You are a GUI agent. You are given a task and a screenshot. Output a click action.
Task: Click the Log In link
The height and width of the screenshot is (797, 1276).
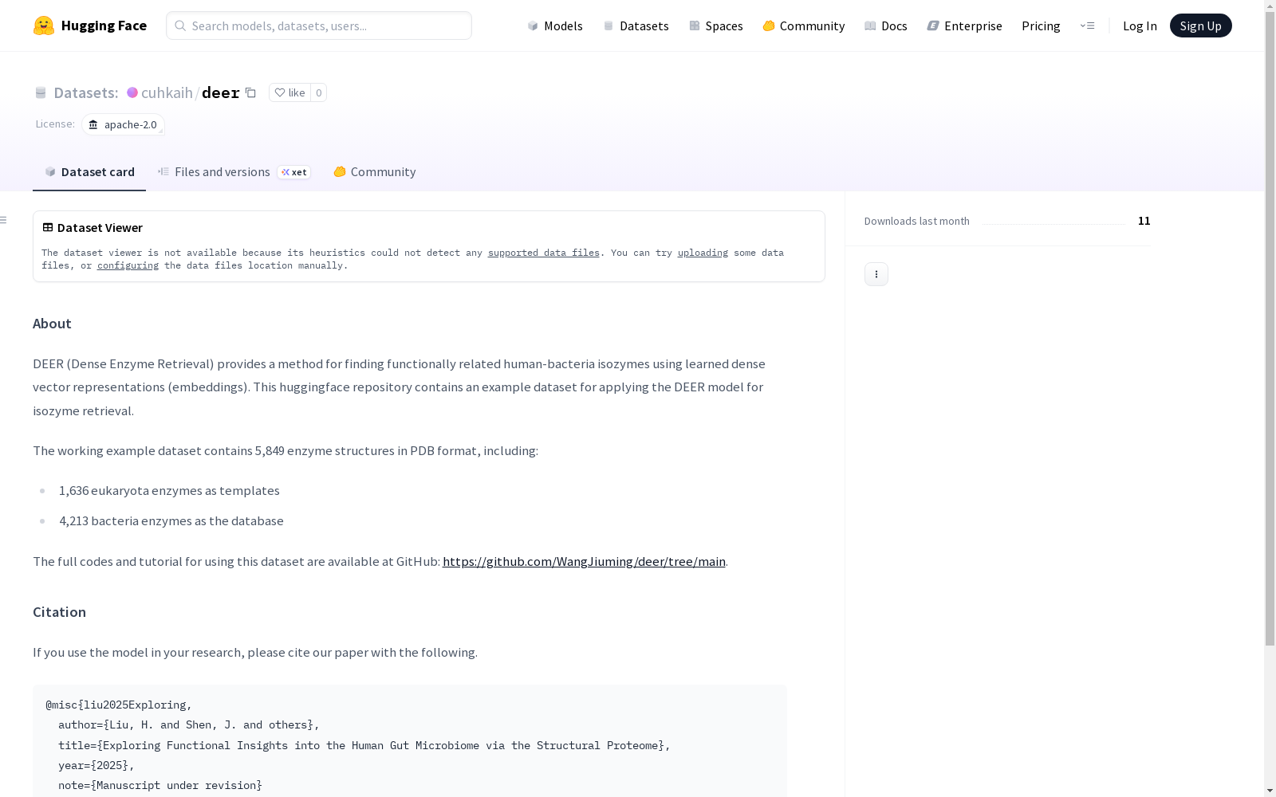click(1140, 26)
